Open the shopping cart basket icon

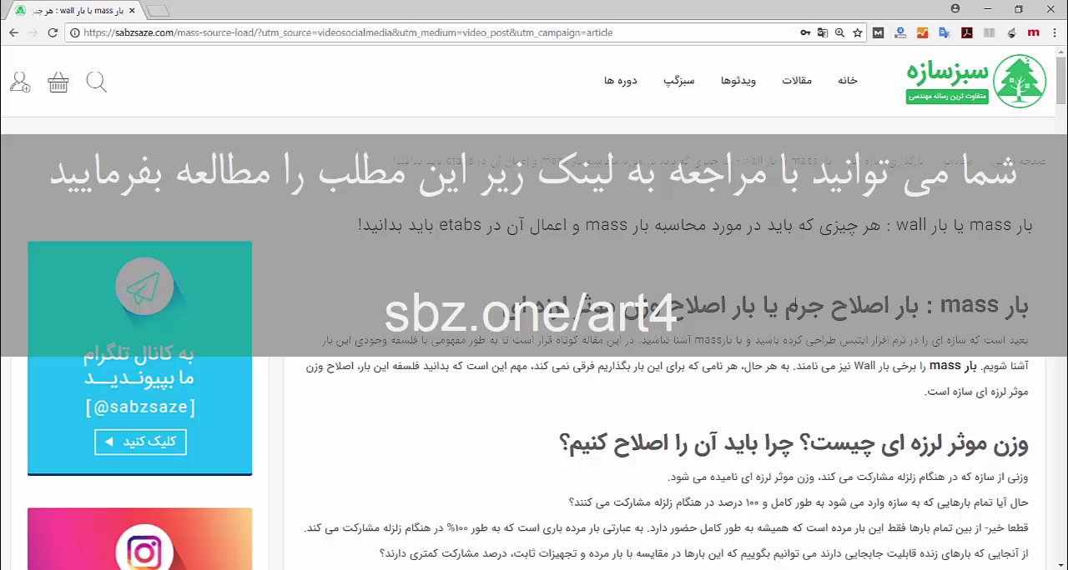click(58, 82)
